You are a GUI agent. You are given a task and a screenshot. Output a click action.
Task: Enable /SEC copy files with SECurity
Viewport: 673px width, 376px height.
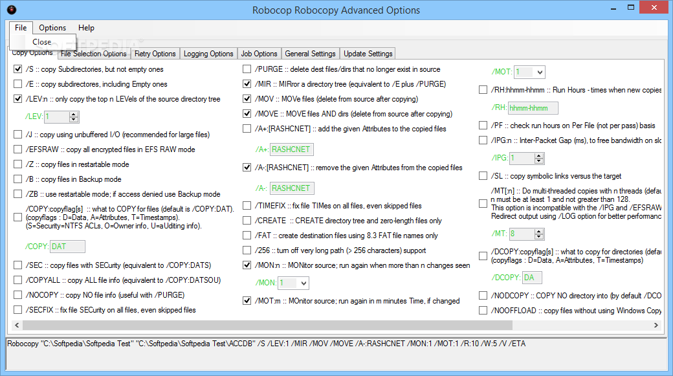(17, 265)
